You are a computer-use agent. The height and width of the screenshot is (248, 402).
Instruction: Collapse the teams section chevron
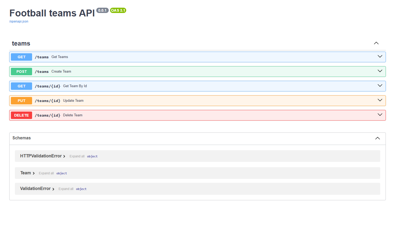point(376,43)
